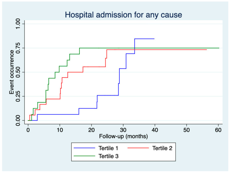Click the blue Tertile 1 legend line
This screenshot has width=230, height=173.
click(x=84, y=148)
